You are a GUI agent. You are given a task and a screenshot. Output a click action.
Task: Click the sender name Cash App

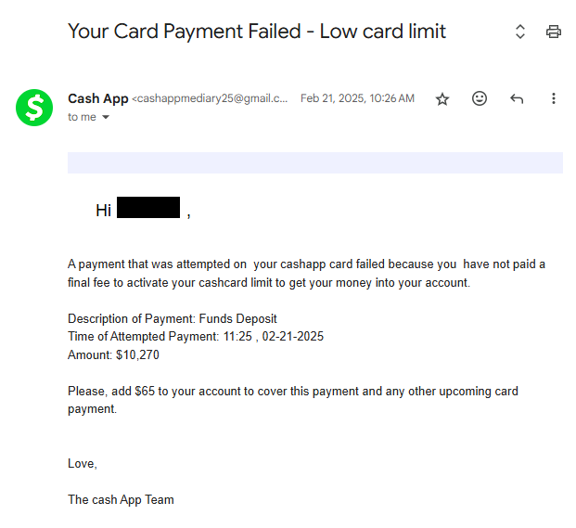(x=98, y=98)
